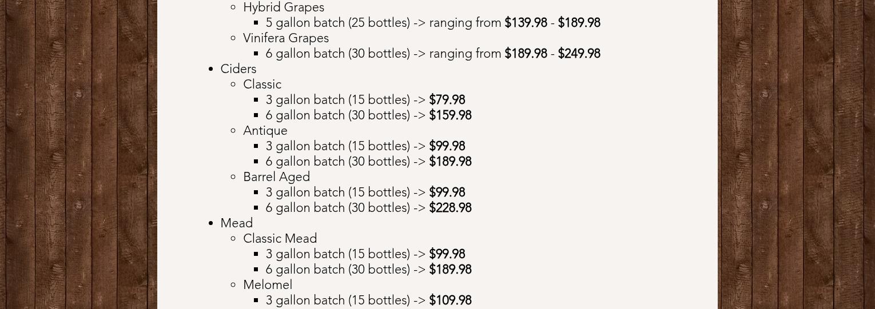Viewport: 875px width, 309px height.
Task: Click the Mead category bullet text
Action: [x=236, y=223]
